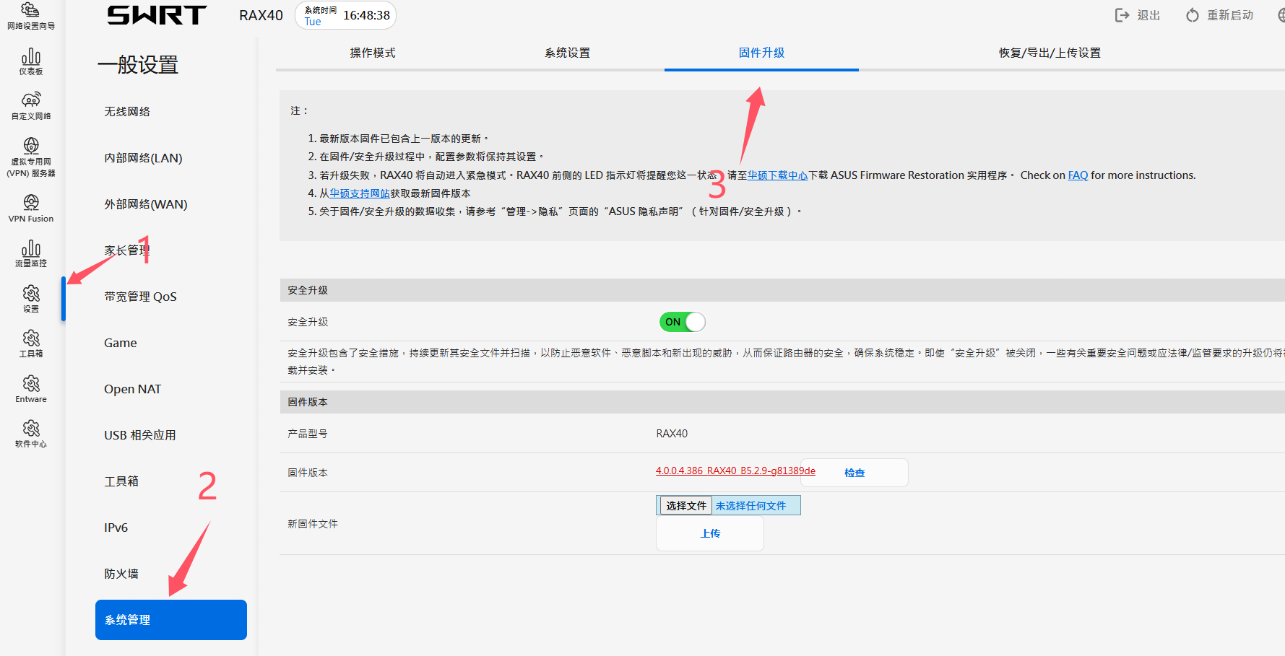Open the 华硕下载中心 link
Viewport: 1285px width, 656px height.
point(777,175)
